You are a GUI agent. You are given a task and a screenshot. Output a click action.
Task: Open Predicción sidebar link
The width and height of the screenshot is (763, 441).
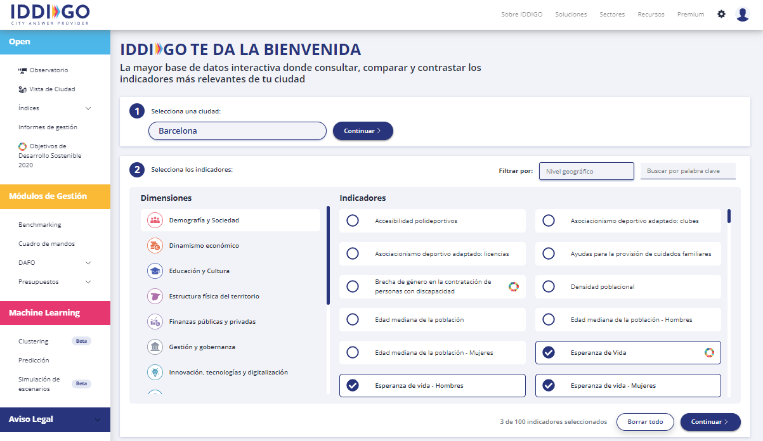34,361
